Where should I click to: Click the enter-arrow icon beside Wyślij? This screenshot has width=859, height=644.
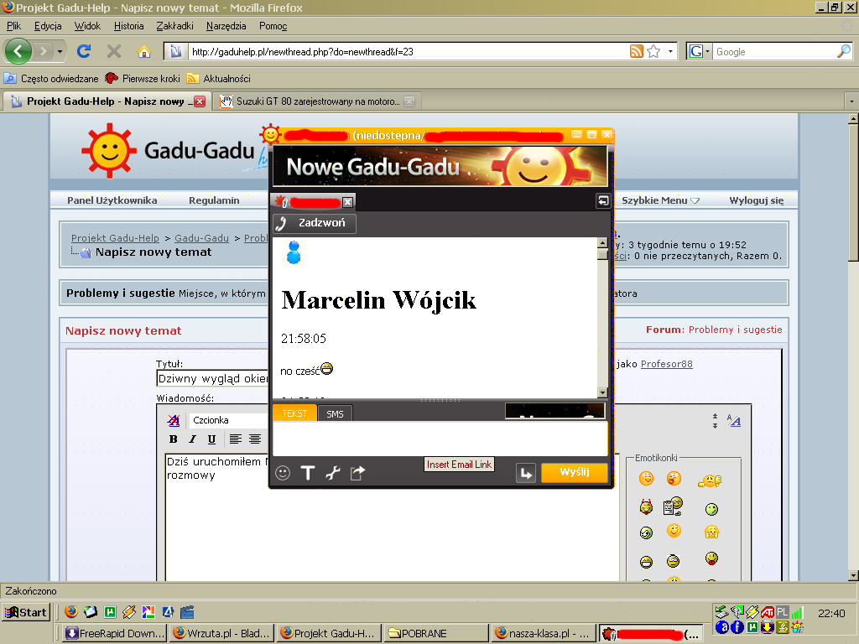(526, 473)
